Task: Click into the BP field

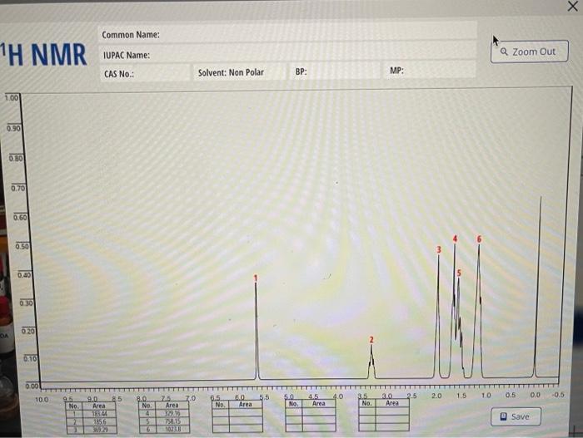Action: pos(335,71)
